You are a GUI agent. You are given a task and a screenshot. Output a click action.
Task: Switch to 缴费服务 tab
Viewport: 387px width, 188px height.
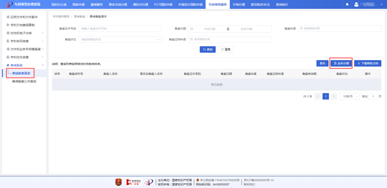96,5
